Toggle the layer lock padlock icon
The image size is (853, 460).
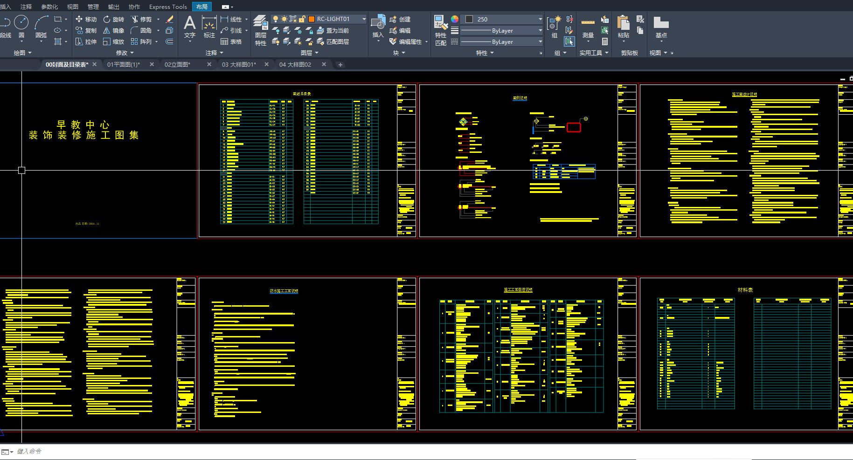tap(302, 19)
